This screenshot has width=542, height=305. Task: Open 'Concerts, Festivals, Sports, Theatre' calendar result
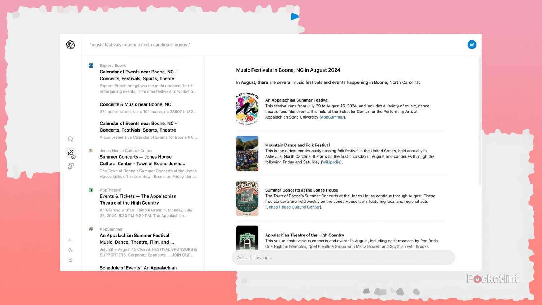(138, 127)
